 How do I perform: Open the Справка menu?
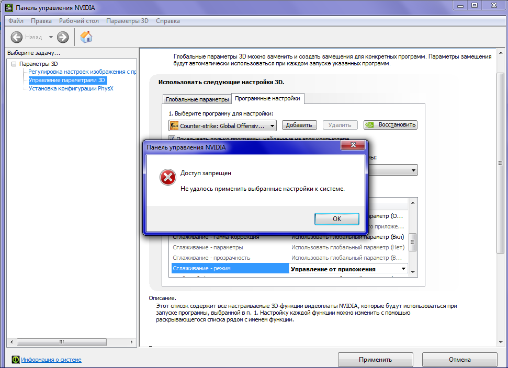point(168,21)
